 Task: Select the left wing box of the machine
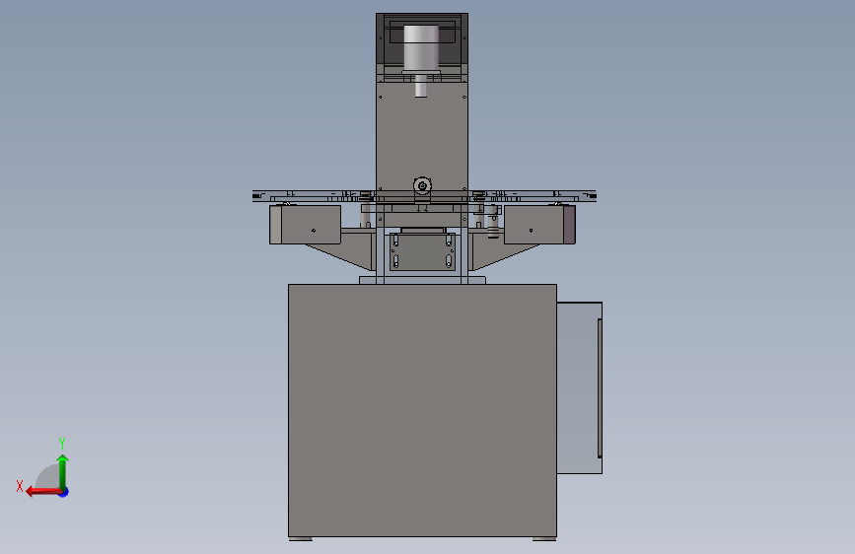coord(305,225)
